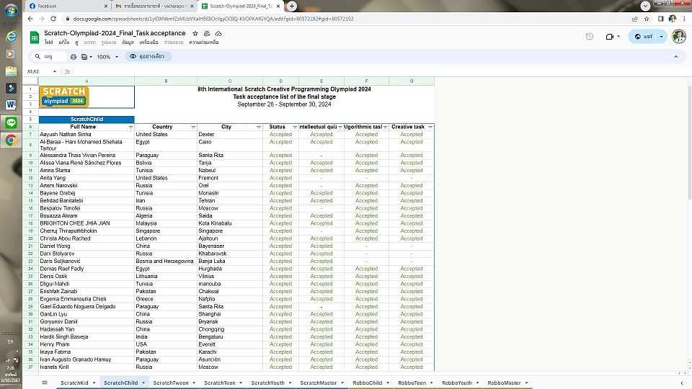Star this spreadsheet document
Image resolution: width=692 pixels, height=389 pixels.
tap(196, 33)
